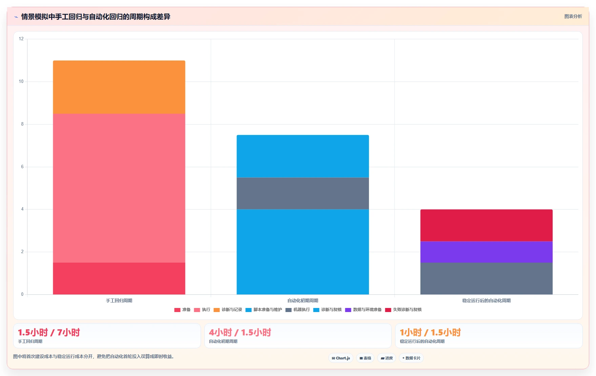596x376 pixels.
Task: Click the 4小时 / 1.5小时 stat value
Action: (x=240, y=332)
